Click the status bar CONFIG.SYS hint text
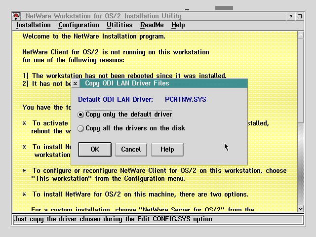This screenshot has width=316, height=237. tap(113, 219)
